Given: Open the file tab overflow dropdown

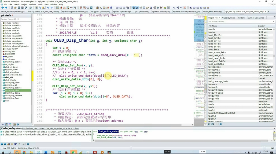Looking at the screenshot, I should tap(268, 12).
